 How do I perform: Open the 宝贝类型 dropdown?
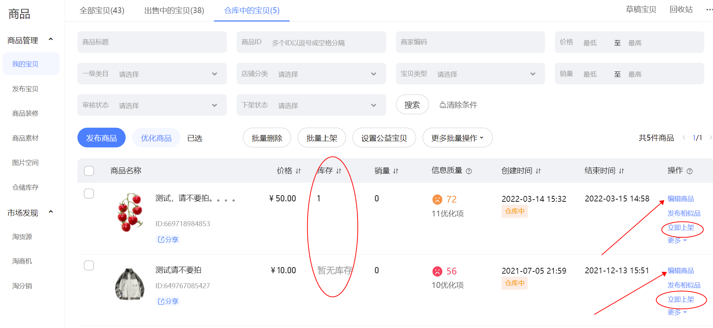[470, 74]
